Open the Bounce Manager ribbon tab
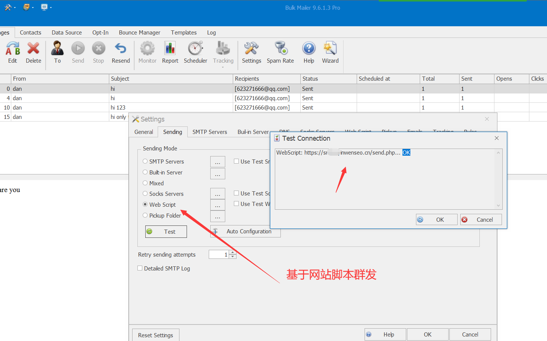The height and width of the screenshot is (341, 547). tap(139, 33)
